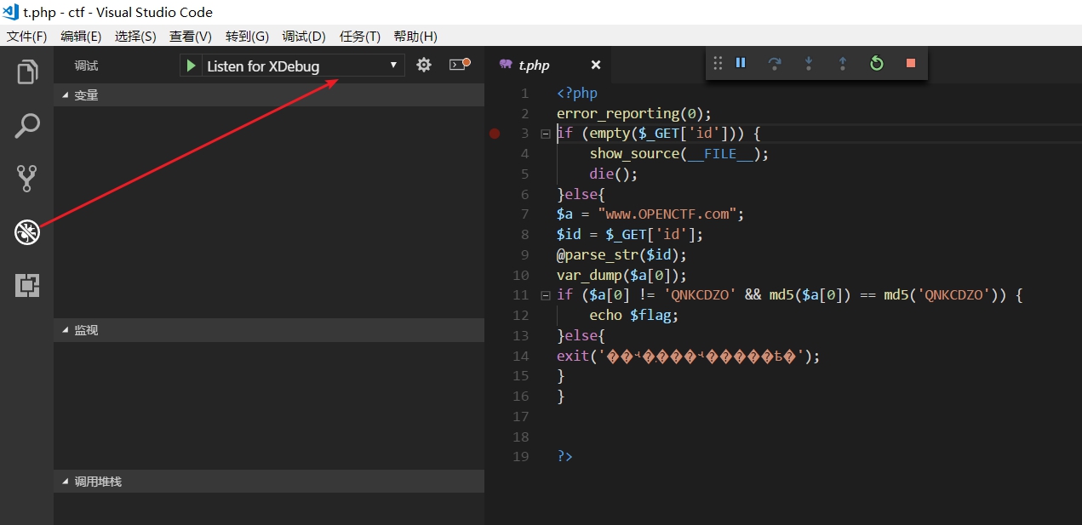Collapse the 调用堆栈 call stack section

[269, 482]
